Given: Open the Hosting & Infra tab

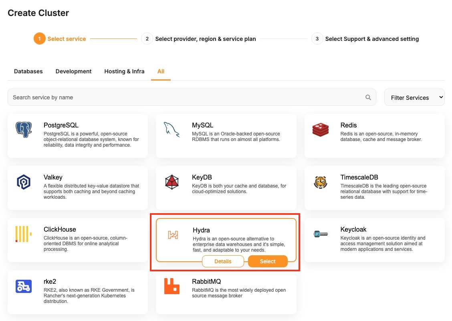Looking at the screenshot, I should pos(124,71).
